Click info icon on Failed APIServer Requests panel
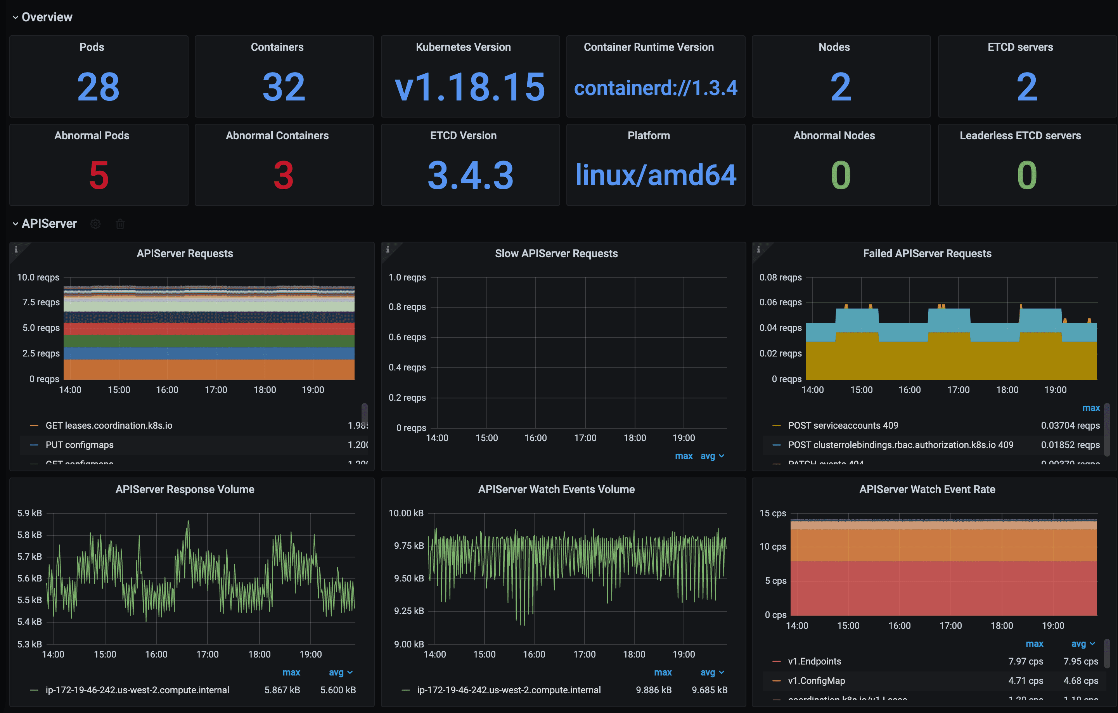Image resolution: width=1118 pixels, height=713 pixels. tap(759, 249)
